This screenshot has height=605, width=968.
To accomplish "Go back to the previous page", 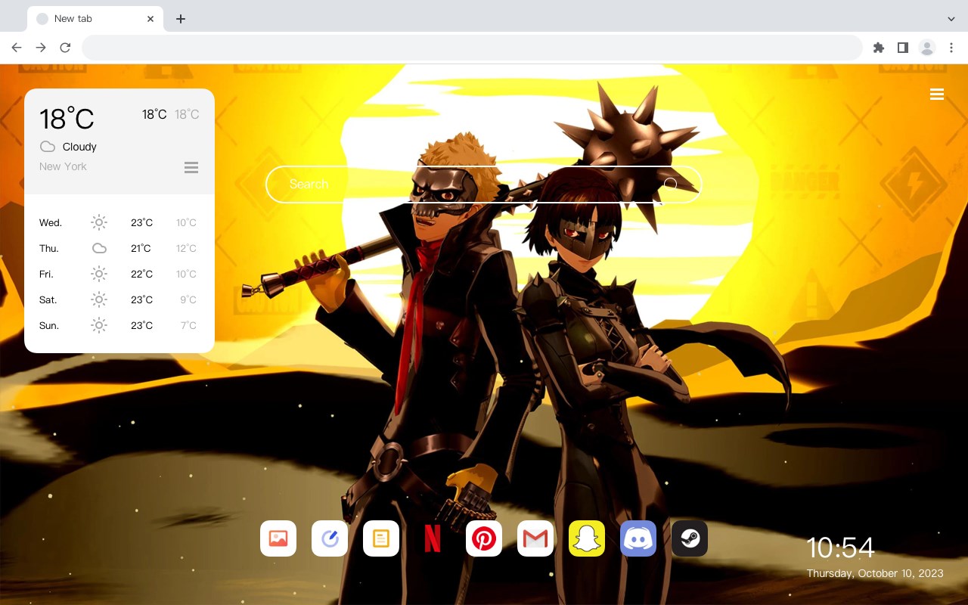I will [x=17, y=48].
